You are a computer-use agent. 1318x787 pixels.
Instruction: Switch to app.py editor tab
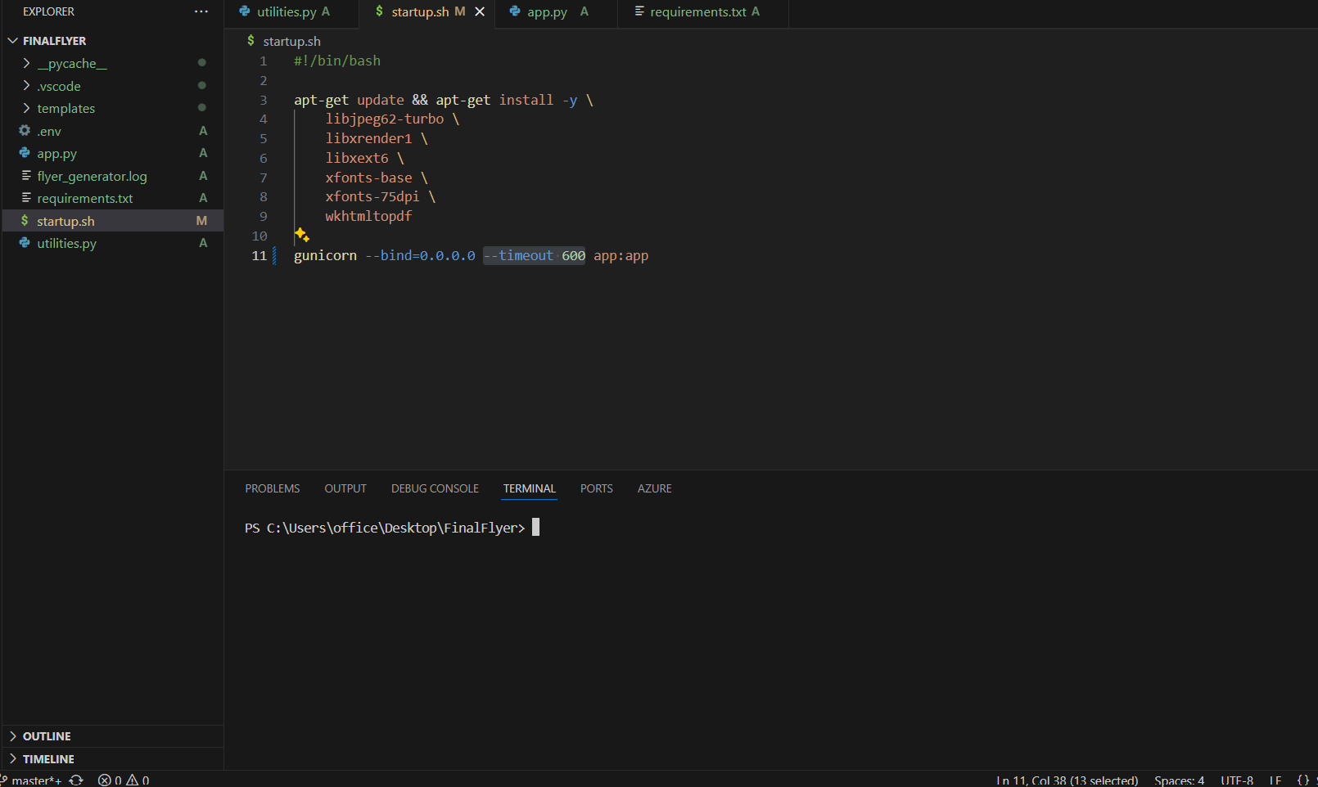pyautogui.click(x=557, y=11)
